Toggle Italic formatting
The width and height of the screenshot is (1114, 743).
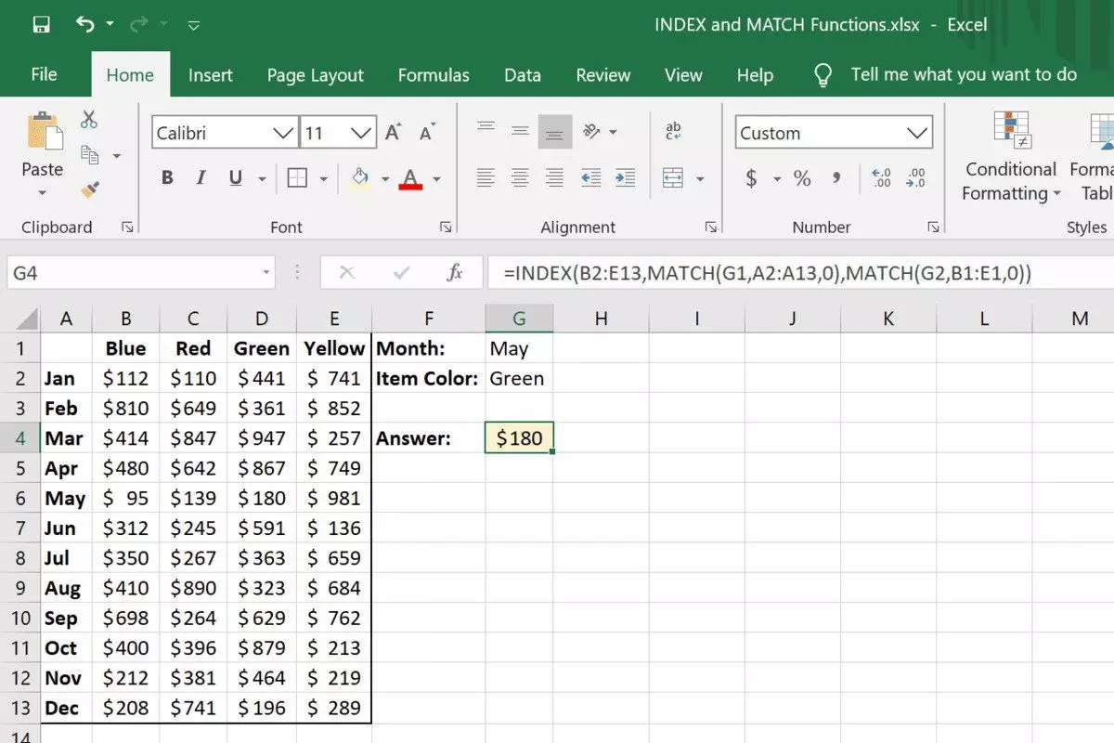point(201,178)
